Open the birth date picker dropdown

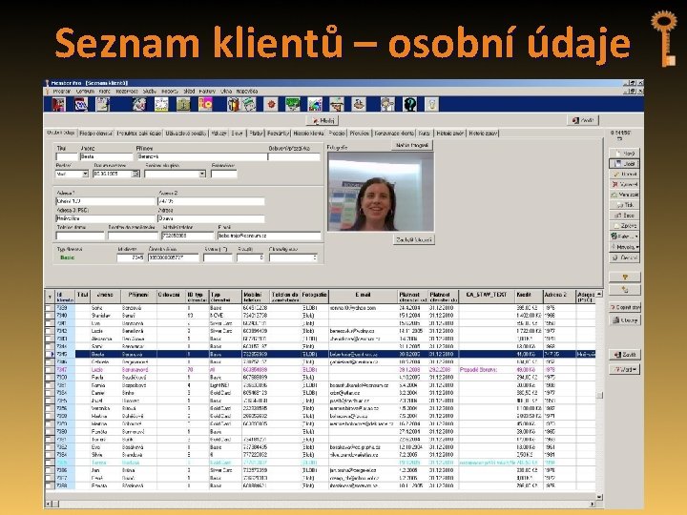point(135,174)
